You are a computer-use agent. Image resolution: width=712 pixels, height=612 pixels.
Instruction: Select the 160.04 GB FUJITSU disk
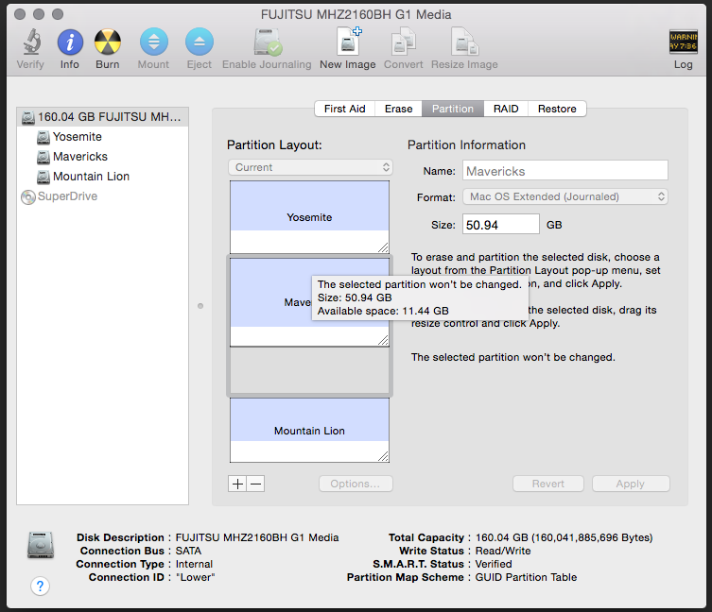tap(103, 117)
